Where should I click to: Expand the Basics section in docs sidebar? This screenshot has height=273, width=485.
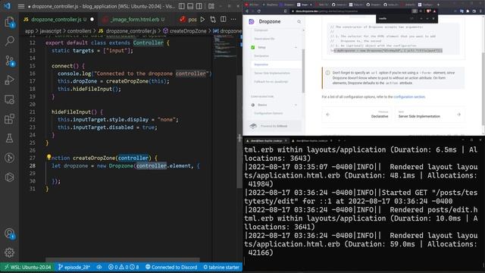point(296,105)
